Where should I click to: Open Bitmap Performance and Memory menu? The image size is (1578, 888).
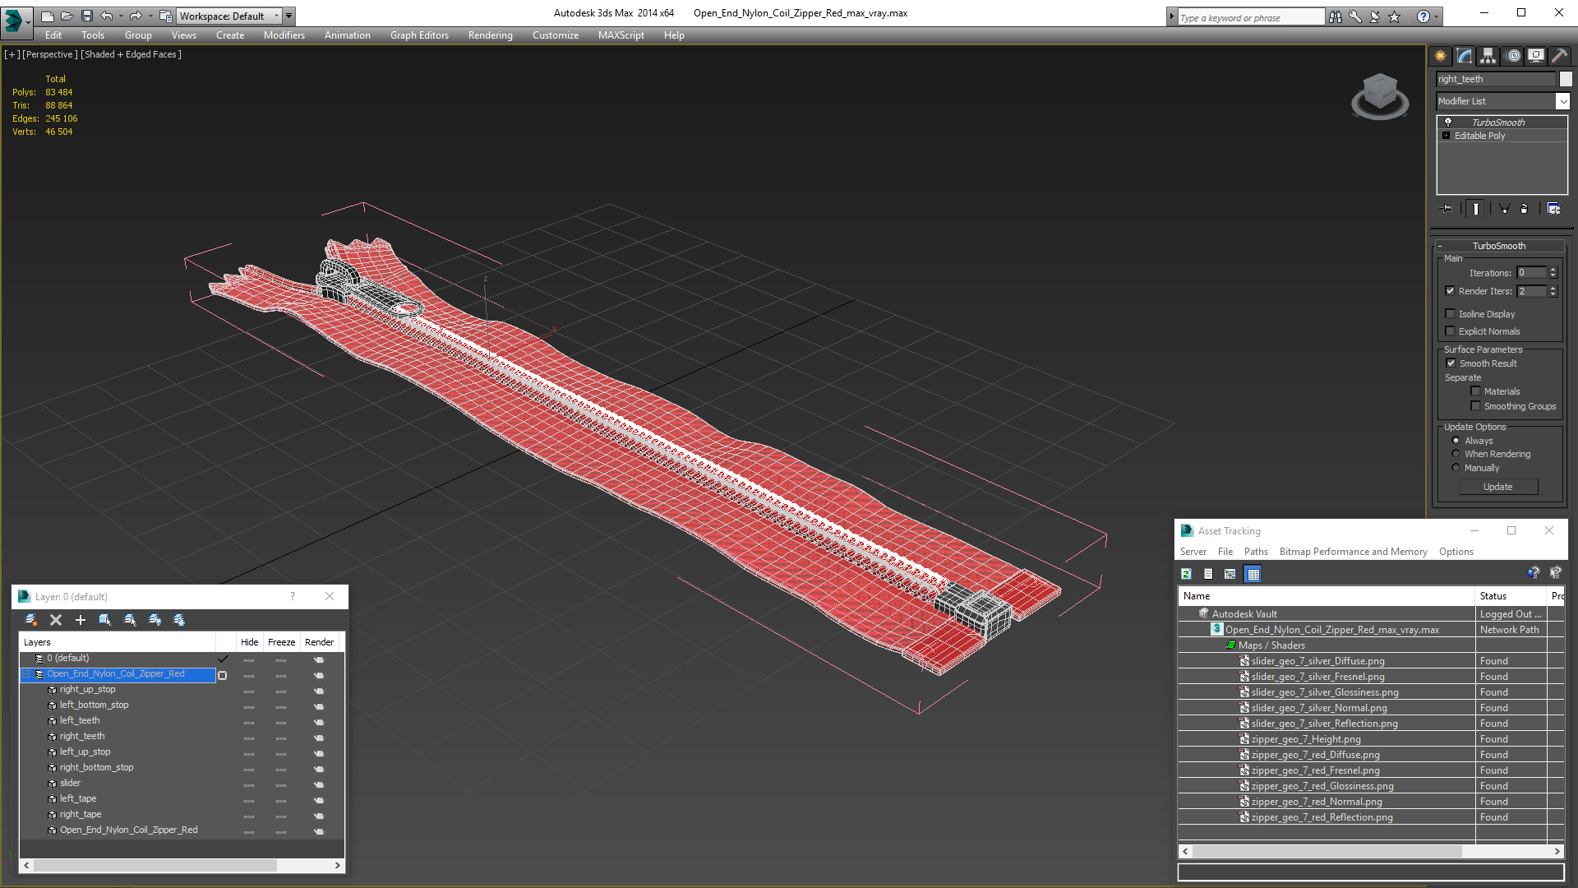click(x=1353, y=552)
